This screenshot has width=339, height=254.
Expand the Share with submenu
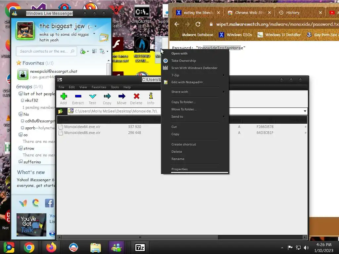click(x=195, y=92)
